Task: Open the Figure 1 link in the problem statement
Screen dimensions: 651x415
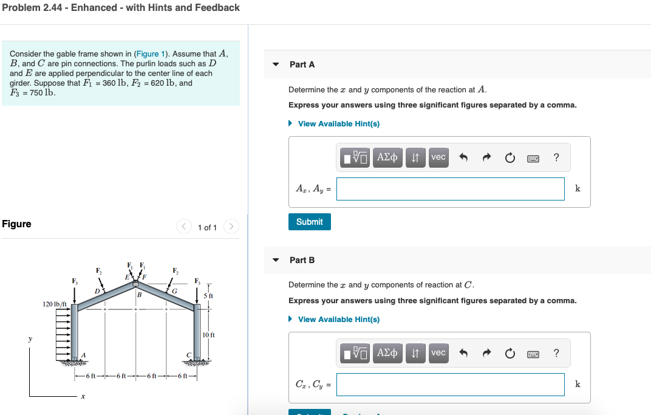Action: pos(150,53)
